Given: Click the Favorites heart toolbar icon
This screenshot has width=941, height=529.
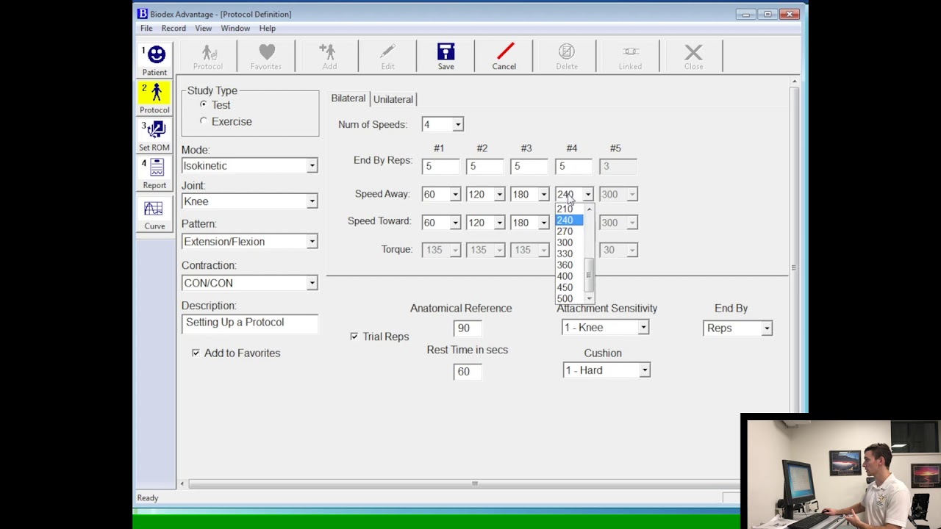Looking at the screenshot, I should tap(266, 57).
